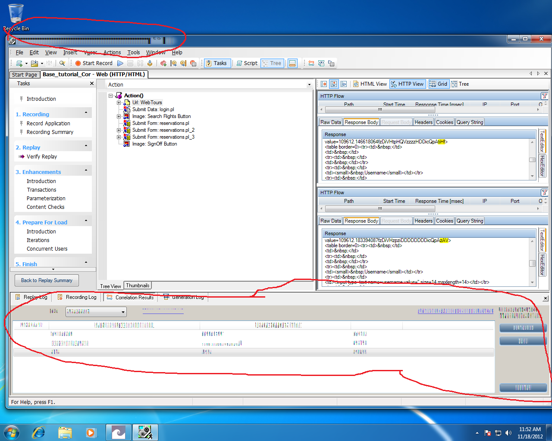Click the Insert Transaction toolbar icon

click(x=163, y=63)
